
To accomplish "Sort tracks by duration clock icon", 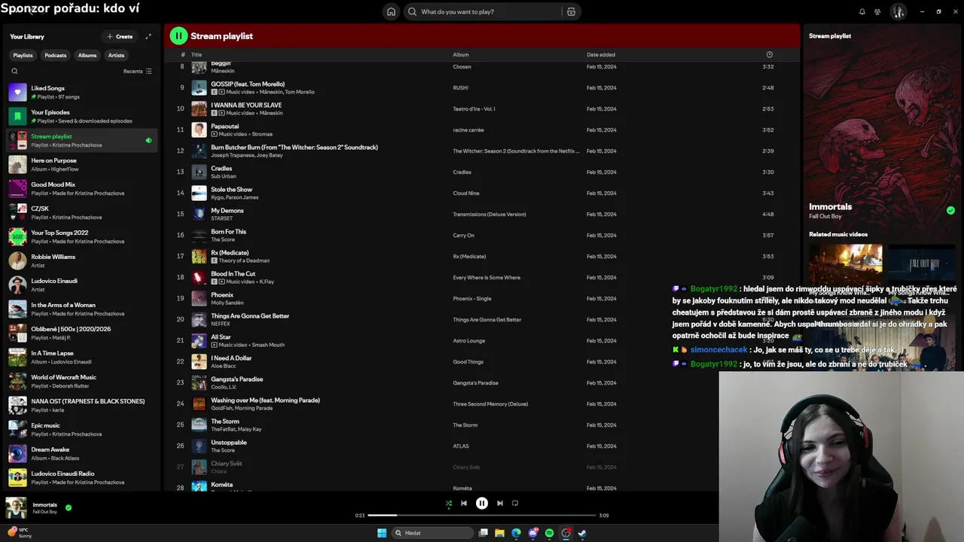I will click(769, 54).
